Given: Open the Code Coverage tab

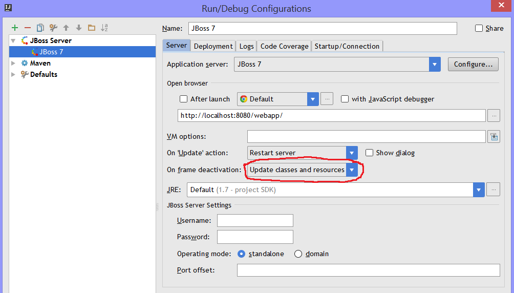Looking at the screenshot, I should point(284,46).
